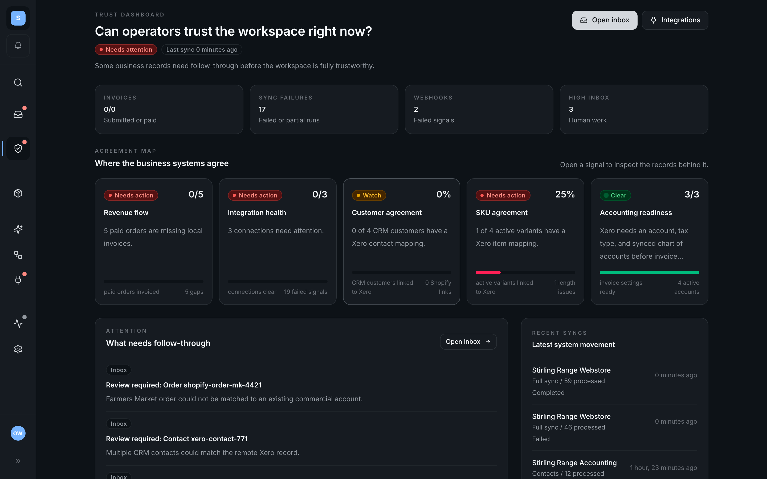The image size is (767, 479).
Task: Open the notifications bell icon
Action: click(x=18, y=46)
